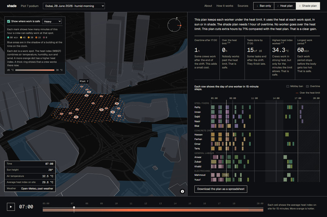Click the 14:00 chart hour label

pyautogui.click(x=276, y=98)
